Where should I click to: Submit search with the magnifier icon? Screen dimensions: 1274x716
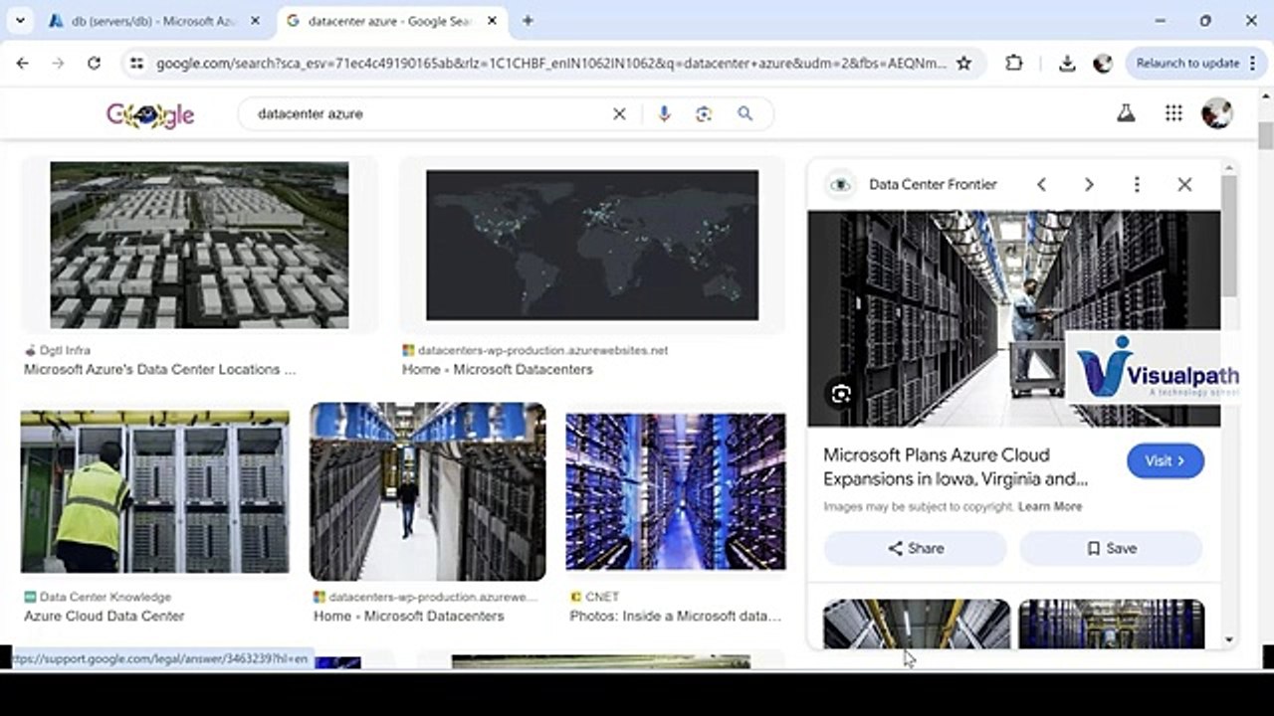pos(744,114)
